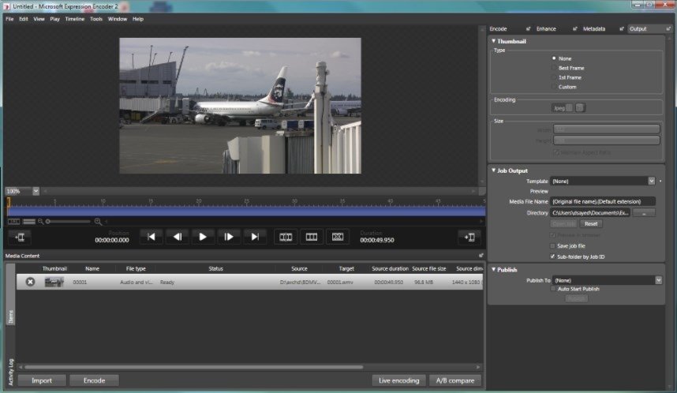Screen dimensions: 677x393
Task: Click the filmstrip view icon below timeline
Action: point(14,222)
